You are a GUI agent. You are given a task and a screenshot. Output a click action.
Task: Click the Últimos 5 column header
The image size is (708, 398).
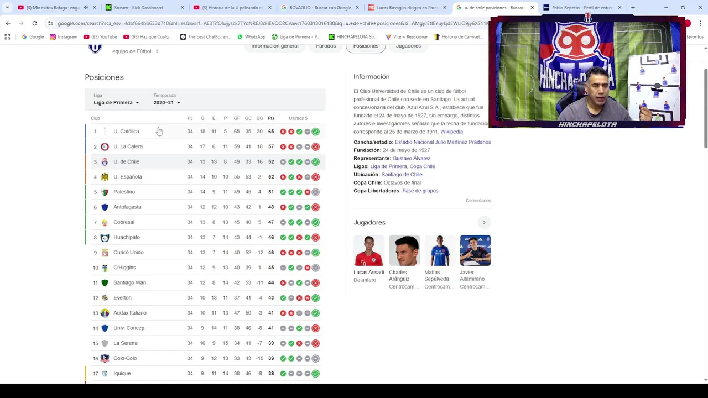pyautogui.click(x=298, y=118)
